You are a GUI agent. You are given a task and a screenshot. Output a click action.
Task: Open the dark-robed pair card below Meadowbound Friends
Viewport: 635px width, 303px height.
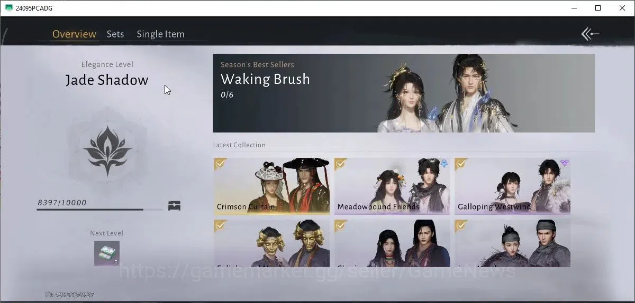pyautogui.click(x=392, y=243)
